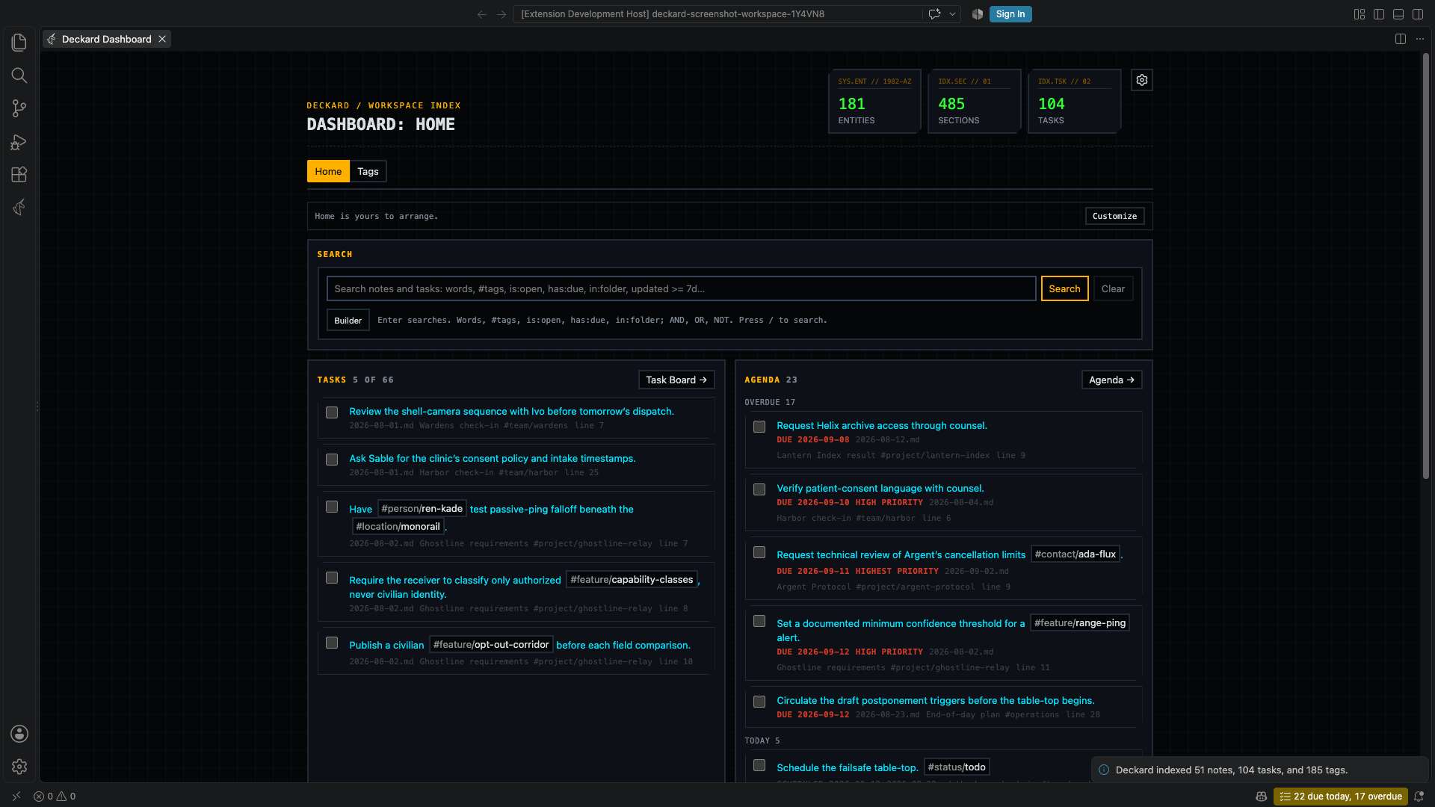Check the Ask Sable consent policy task
Image resolution: width=1435 pixels, height=807 pixels.
(332, 460)
